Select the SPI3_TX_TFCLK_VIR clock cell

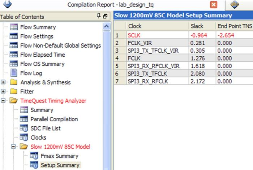tap(158, 51)
